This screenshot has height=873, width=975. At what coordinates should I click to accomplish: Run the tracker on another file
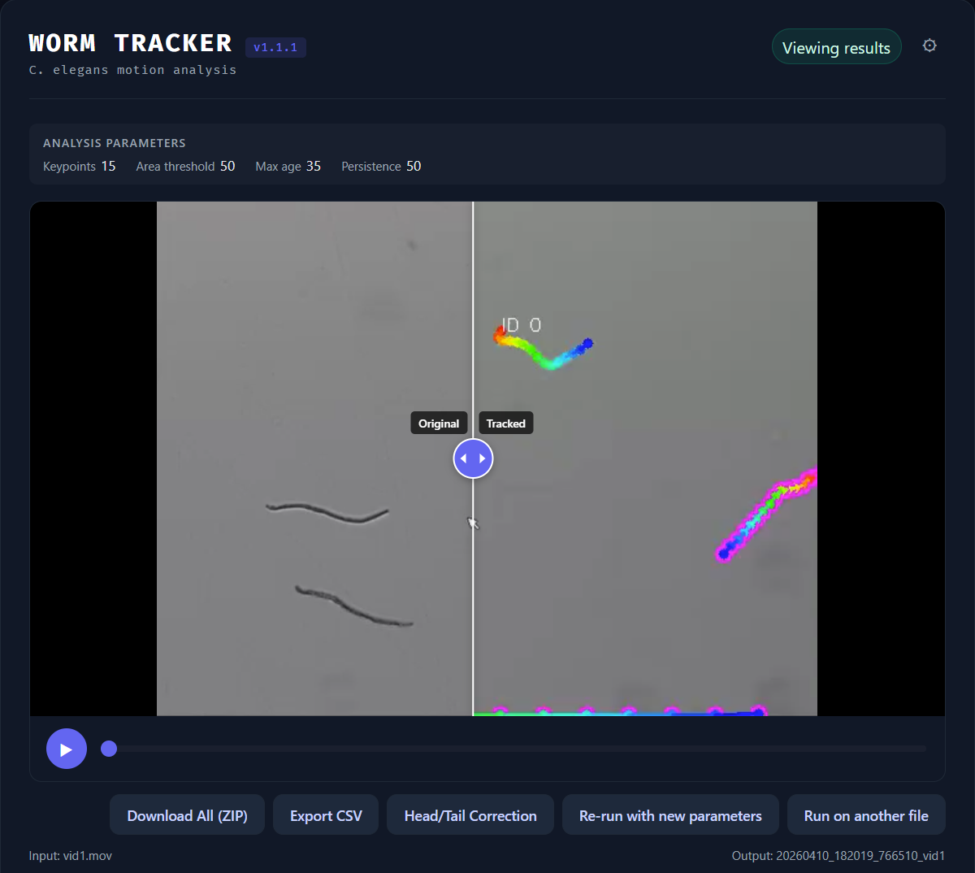[x=866, y=814]
